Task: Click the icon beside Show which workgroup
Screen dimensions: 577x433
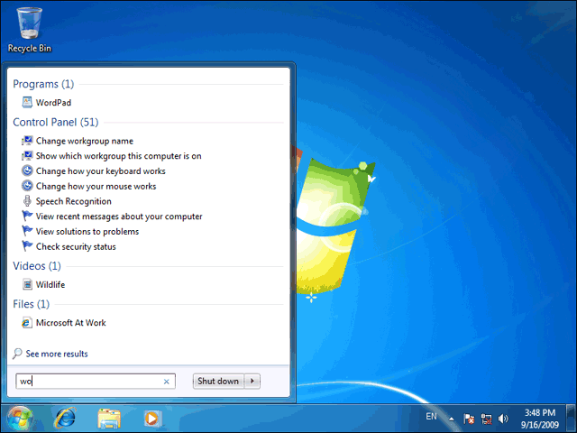Action: point(27,156)
